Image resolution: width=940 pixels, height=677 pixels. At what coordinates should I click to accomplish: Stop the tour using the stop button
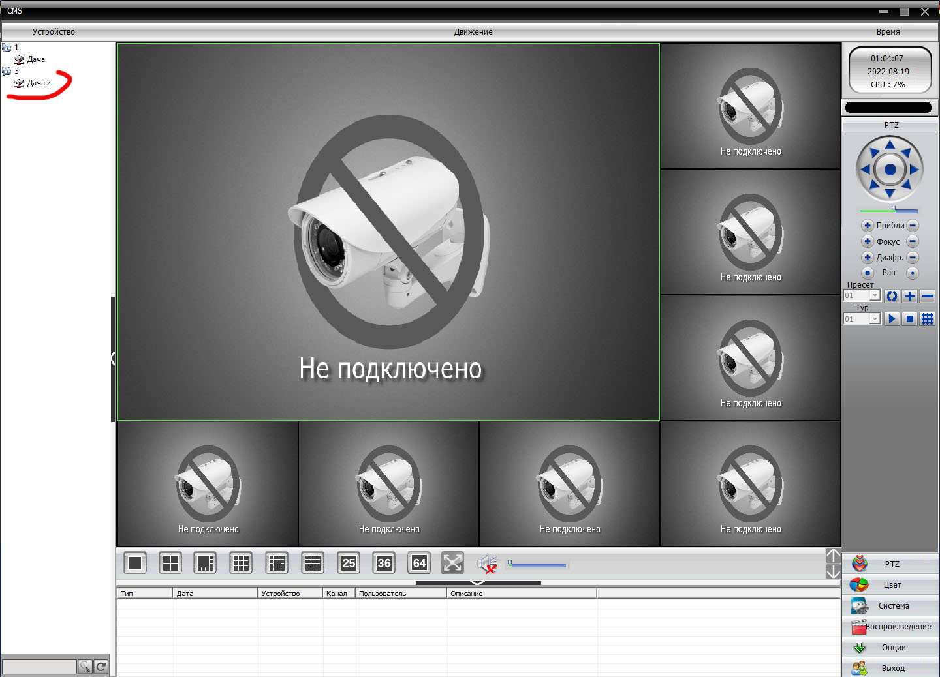click(910, 319)
